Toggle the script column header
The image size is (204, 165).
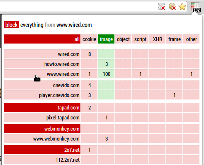pos(140,39)
